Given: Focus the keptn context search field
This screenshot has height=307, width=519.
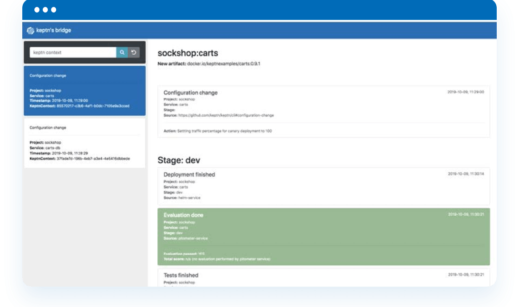Looking at the screenshot, I should [x=73, y=52].
